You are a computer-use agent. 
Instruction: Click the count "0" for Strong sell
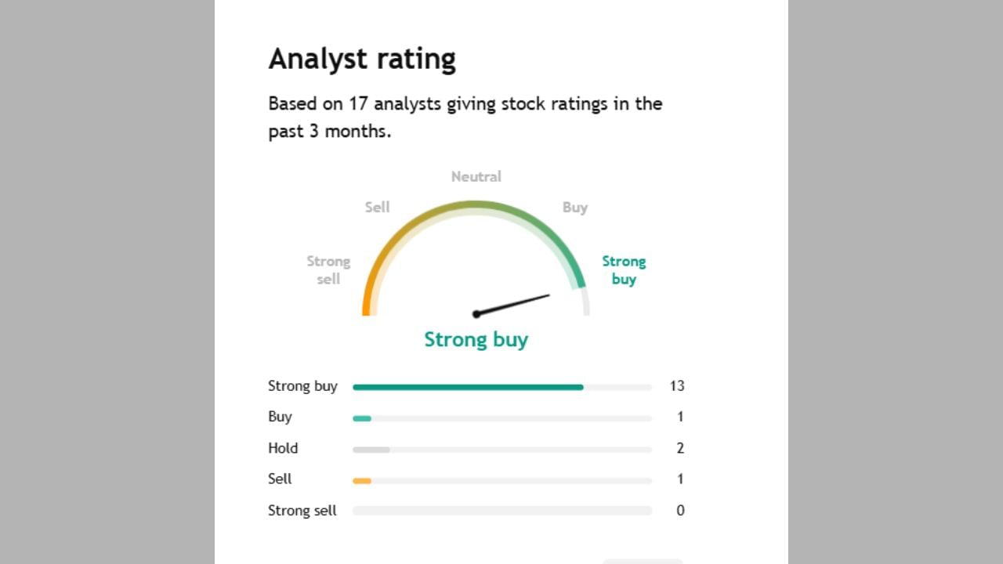pos(680,511)
